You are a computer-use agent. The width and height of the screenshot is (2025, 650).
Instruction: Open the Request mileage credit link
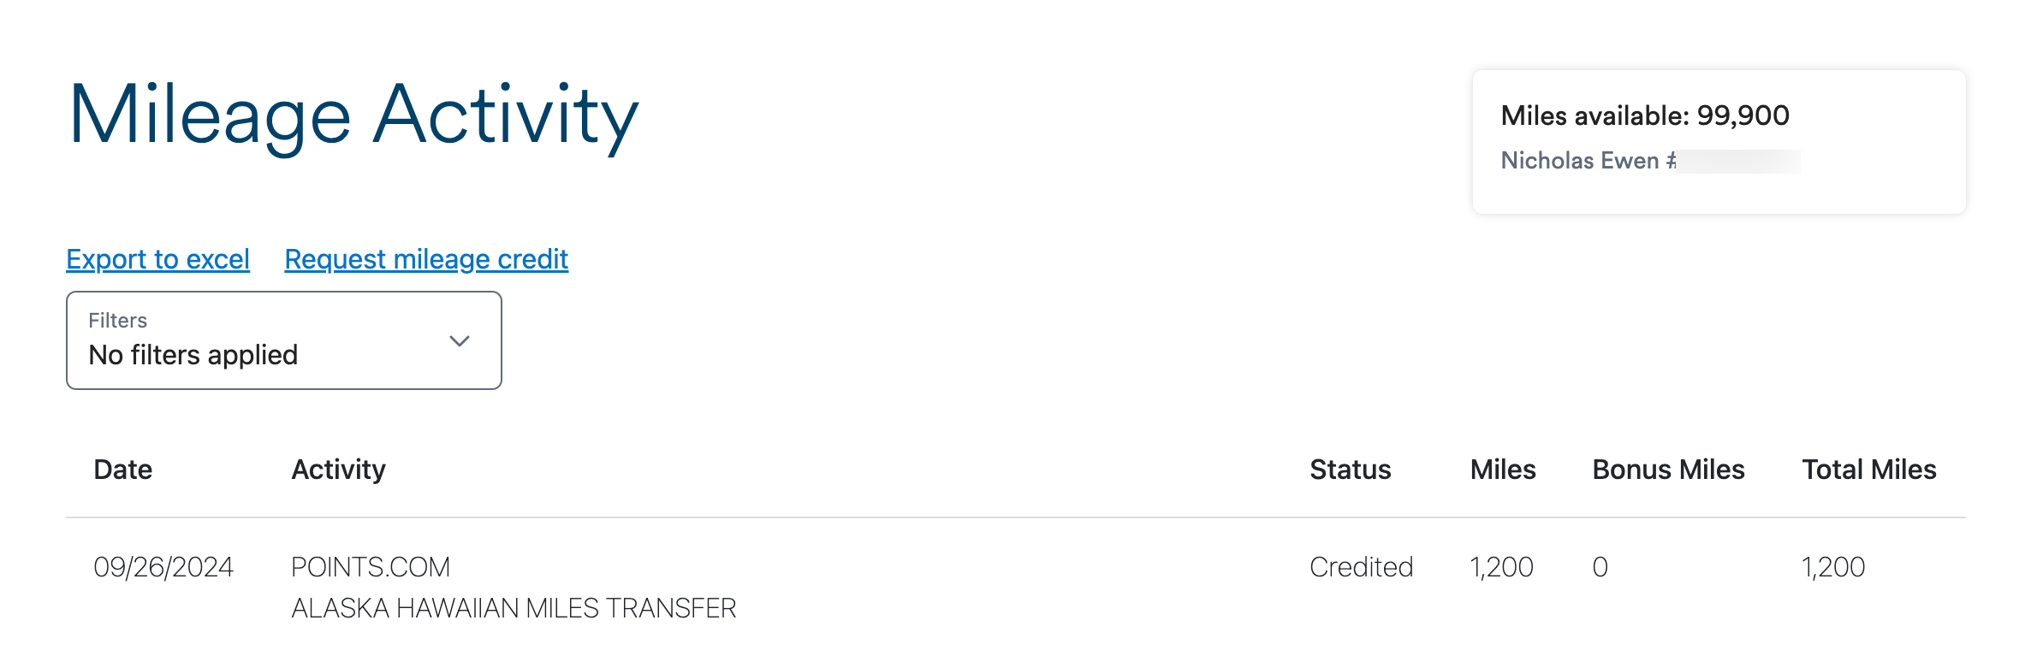tap(426, 259)
